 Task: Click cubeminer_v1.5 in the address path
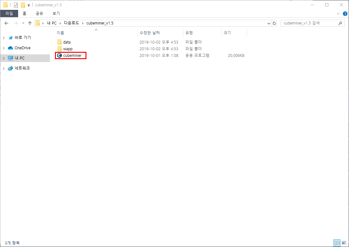pos(100,23)
